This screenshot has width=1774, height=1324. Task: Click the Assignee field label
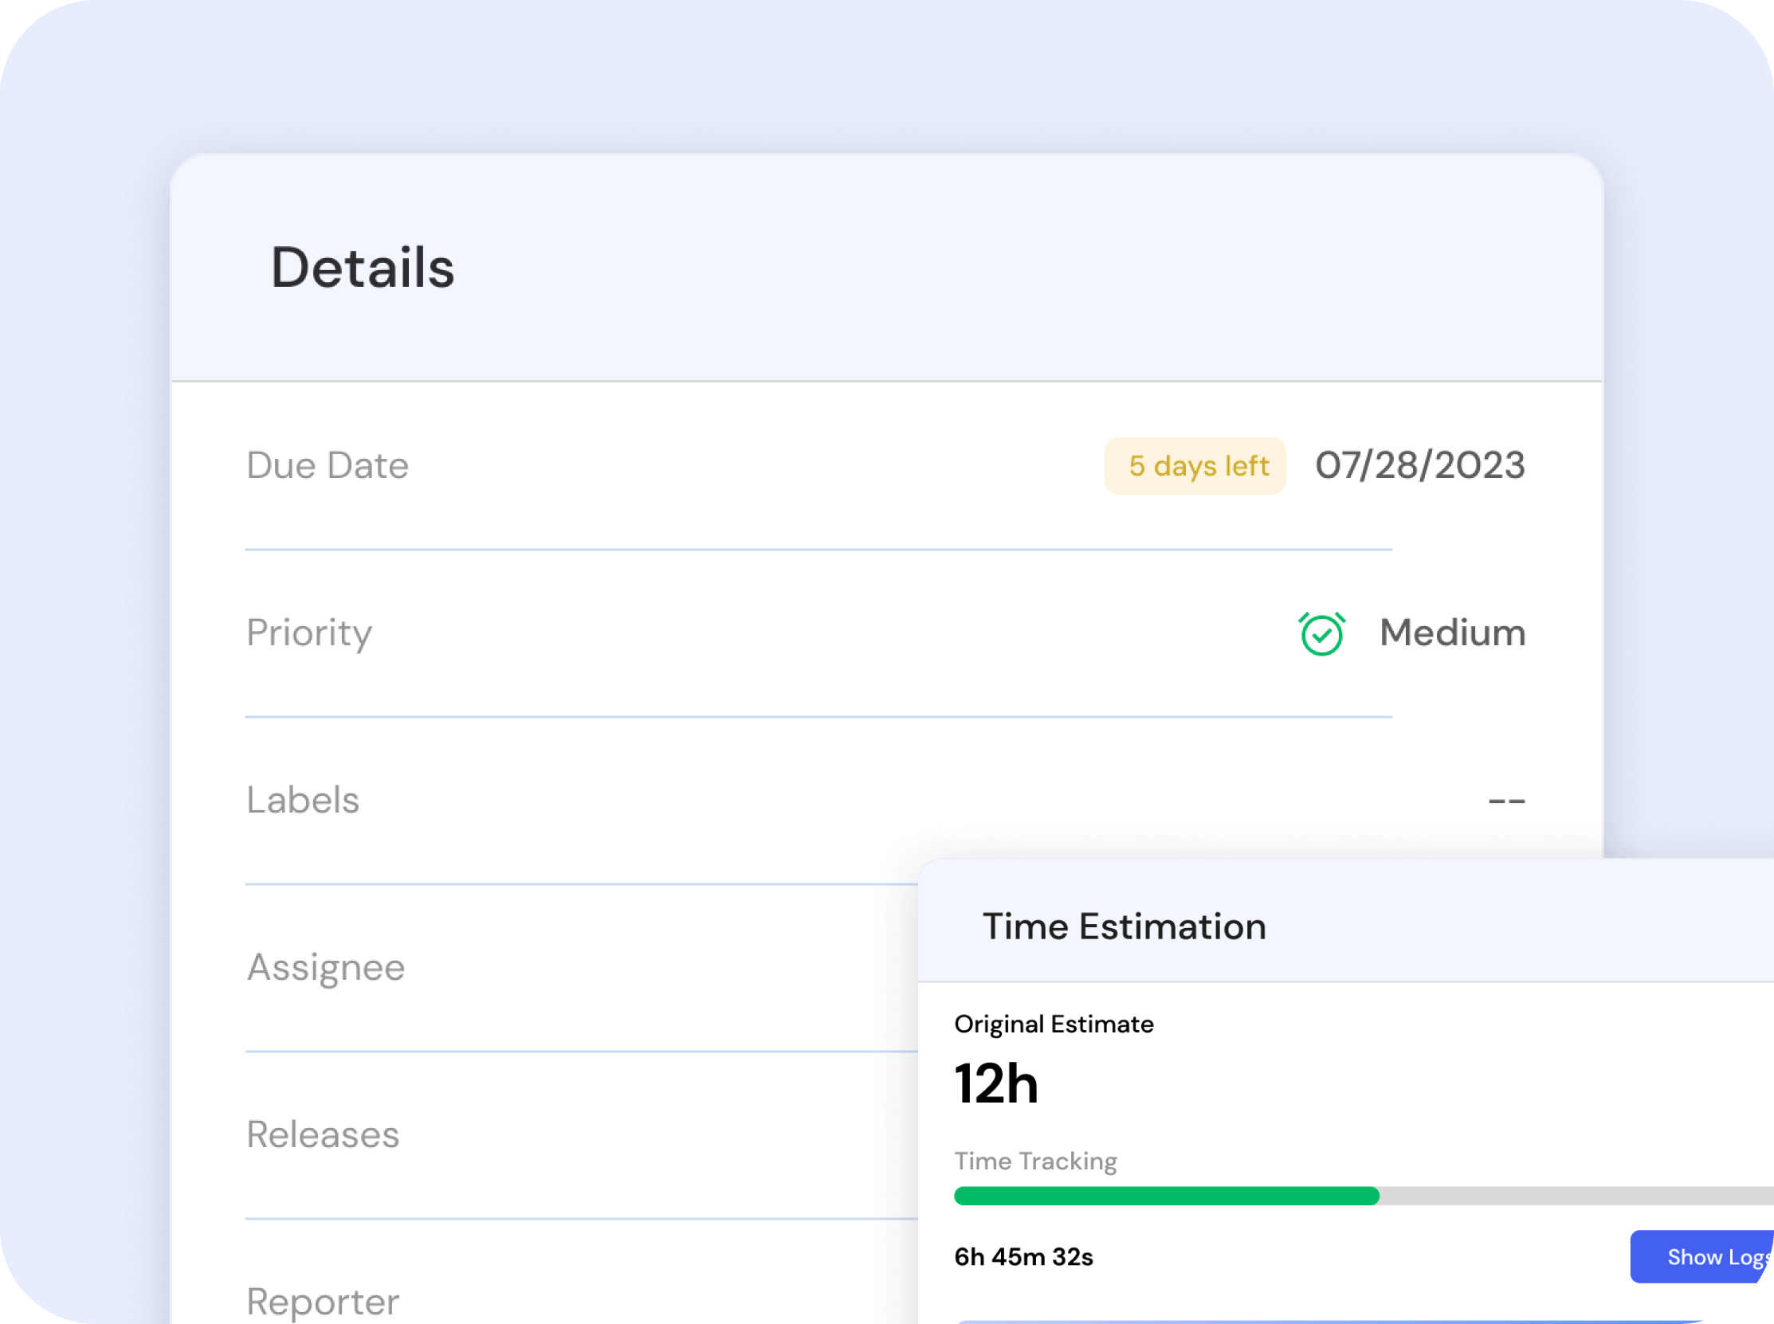(x=325, y=967)
